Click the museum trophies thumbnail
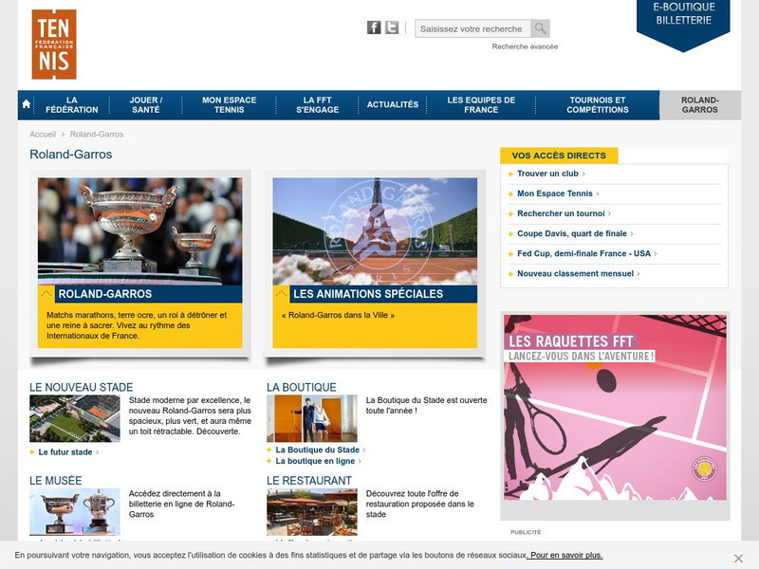The height and width of the screenshot is (569, 759). 75,511
